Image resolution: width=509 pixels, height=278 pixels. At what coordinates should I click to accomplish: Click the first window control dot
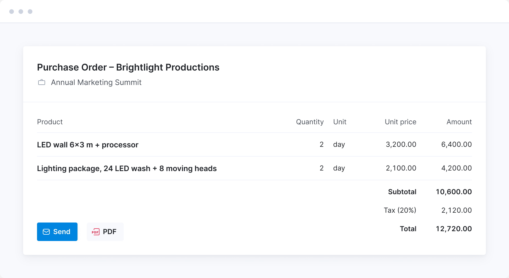point(12,12)
